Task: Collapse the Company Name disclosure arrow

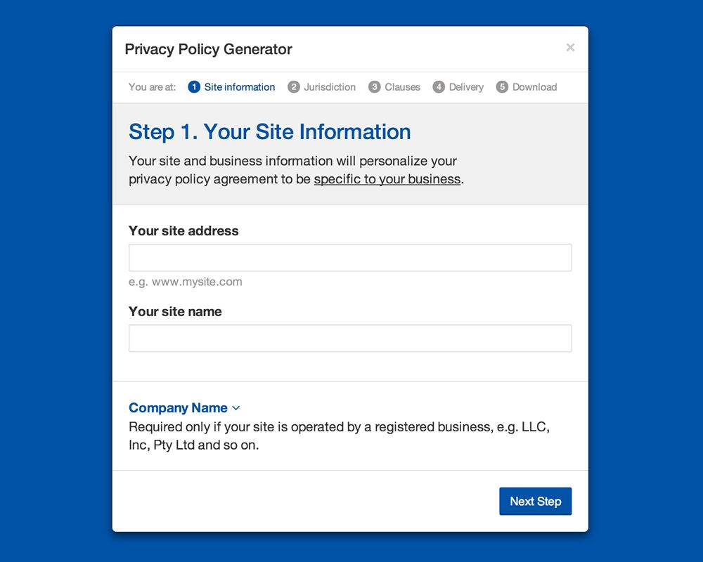Action: [236, 407]
